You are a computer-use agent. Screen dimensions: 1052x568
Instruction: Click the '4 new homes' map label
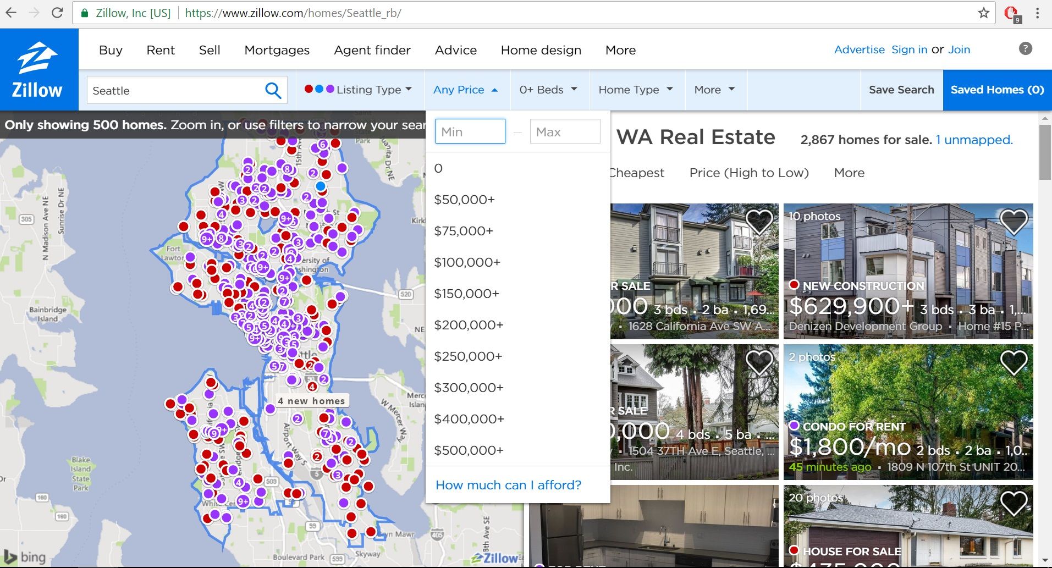point(311,401)
